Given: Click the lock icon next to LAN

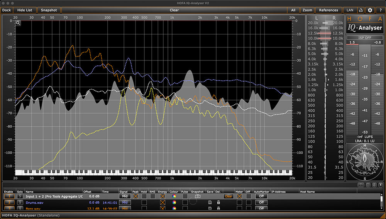Looking at the screenshot, I should pos(361,10).
